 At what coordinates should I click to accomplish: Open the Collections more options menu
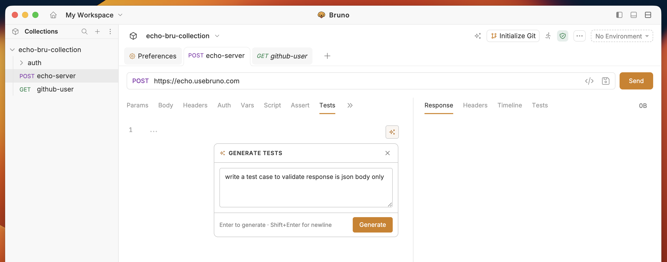click(110, 32)
